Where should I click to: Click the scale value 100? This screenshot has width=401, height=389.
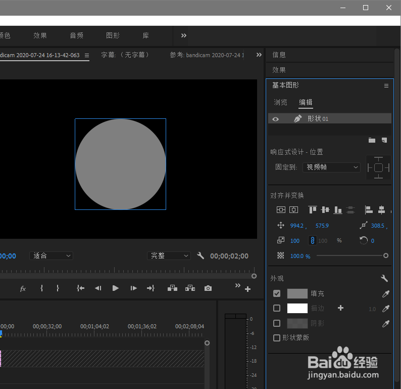coord(295,241)
